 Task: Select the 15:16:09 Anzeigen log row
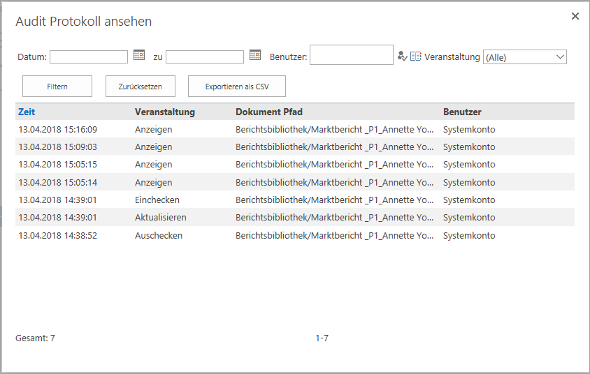click(x=295, y=129)
